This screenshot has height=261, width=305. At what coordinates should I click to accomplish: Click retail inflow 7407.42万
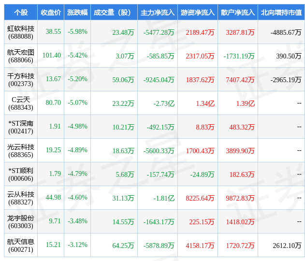240,80
